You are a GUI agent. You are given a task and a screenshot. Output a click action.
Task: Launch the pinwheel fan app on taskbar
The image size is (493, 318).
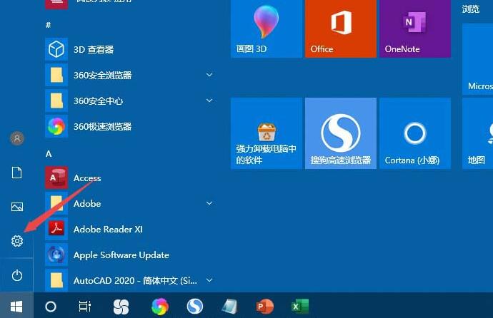click(121, 307)
